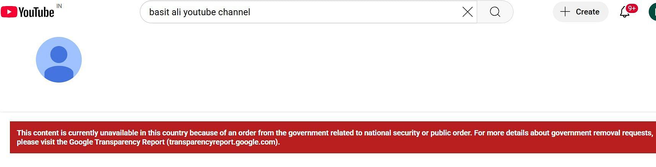Click 'This content is currently unavailable' text

pyautogui.click(x=77, y=133)
